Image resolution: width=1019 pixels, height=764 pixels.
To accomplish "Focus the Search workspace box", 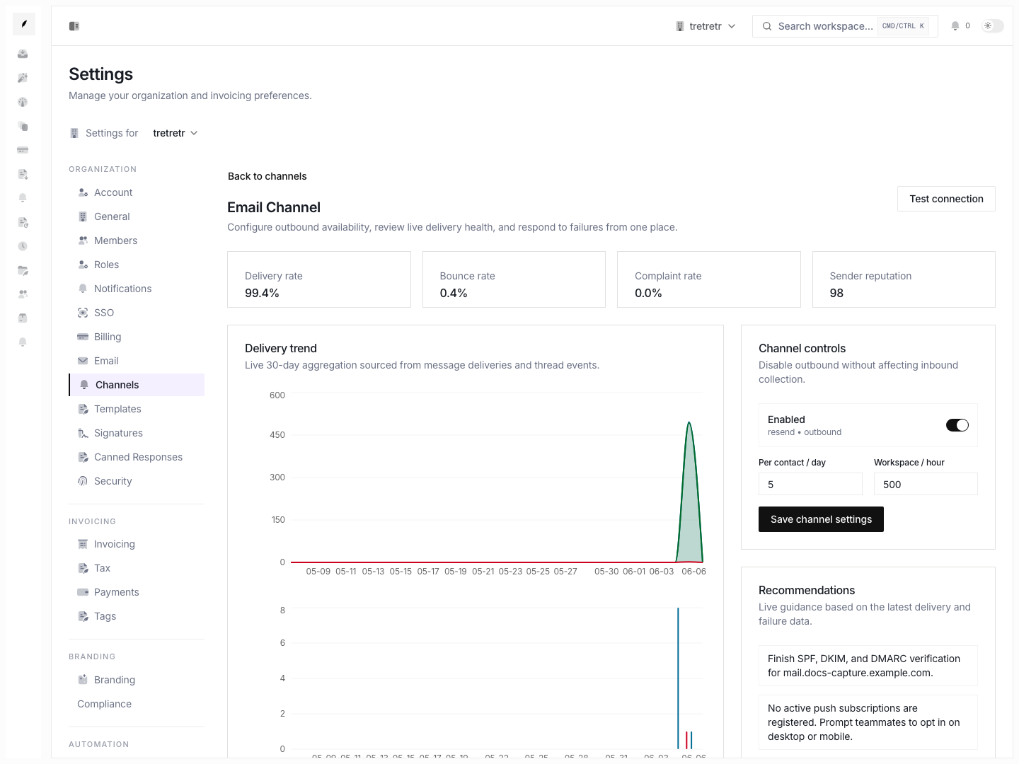I will 845,26.
